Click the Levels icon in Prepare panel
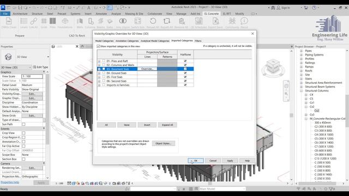Image resolution: width=349 pixels, height=196 pixels. click(24, 21)
